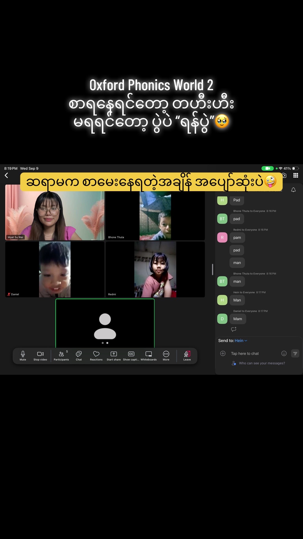The image size is (303, 539).
Task: Open the emoji picker in chat box
Action: tap(284, 353)
